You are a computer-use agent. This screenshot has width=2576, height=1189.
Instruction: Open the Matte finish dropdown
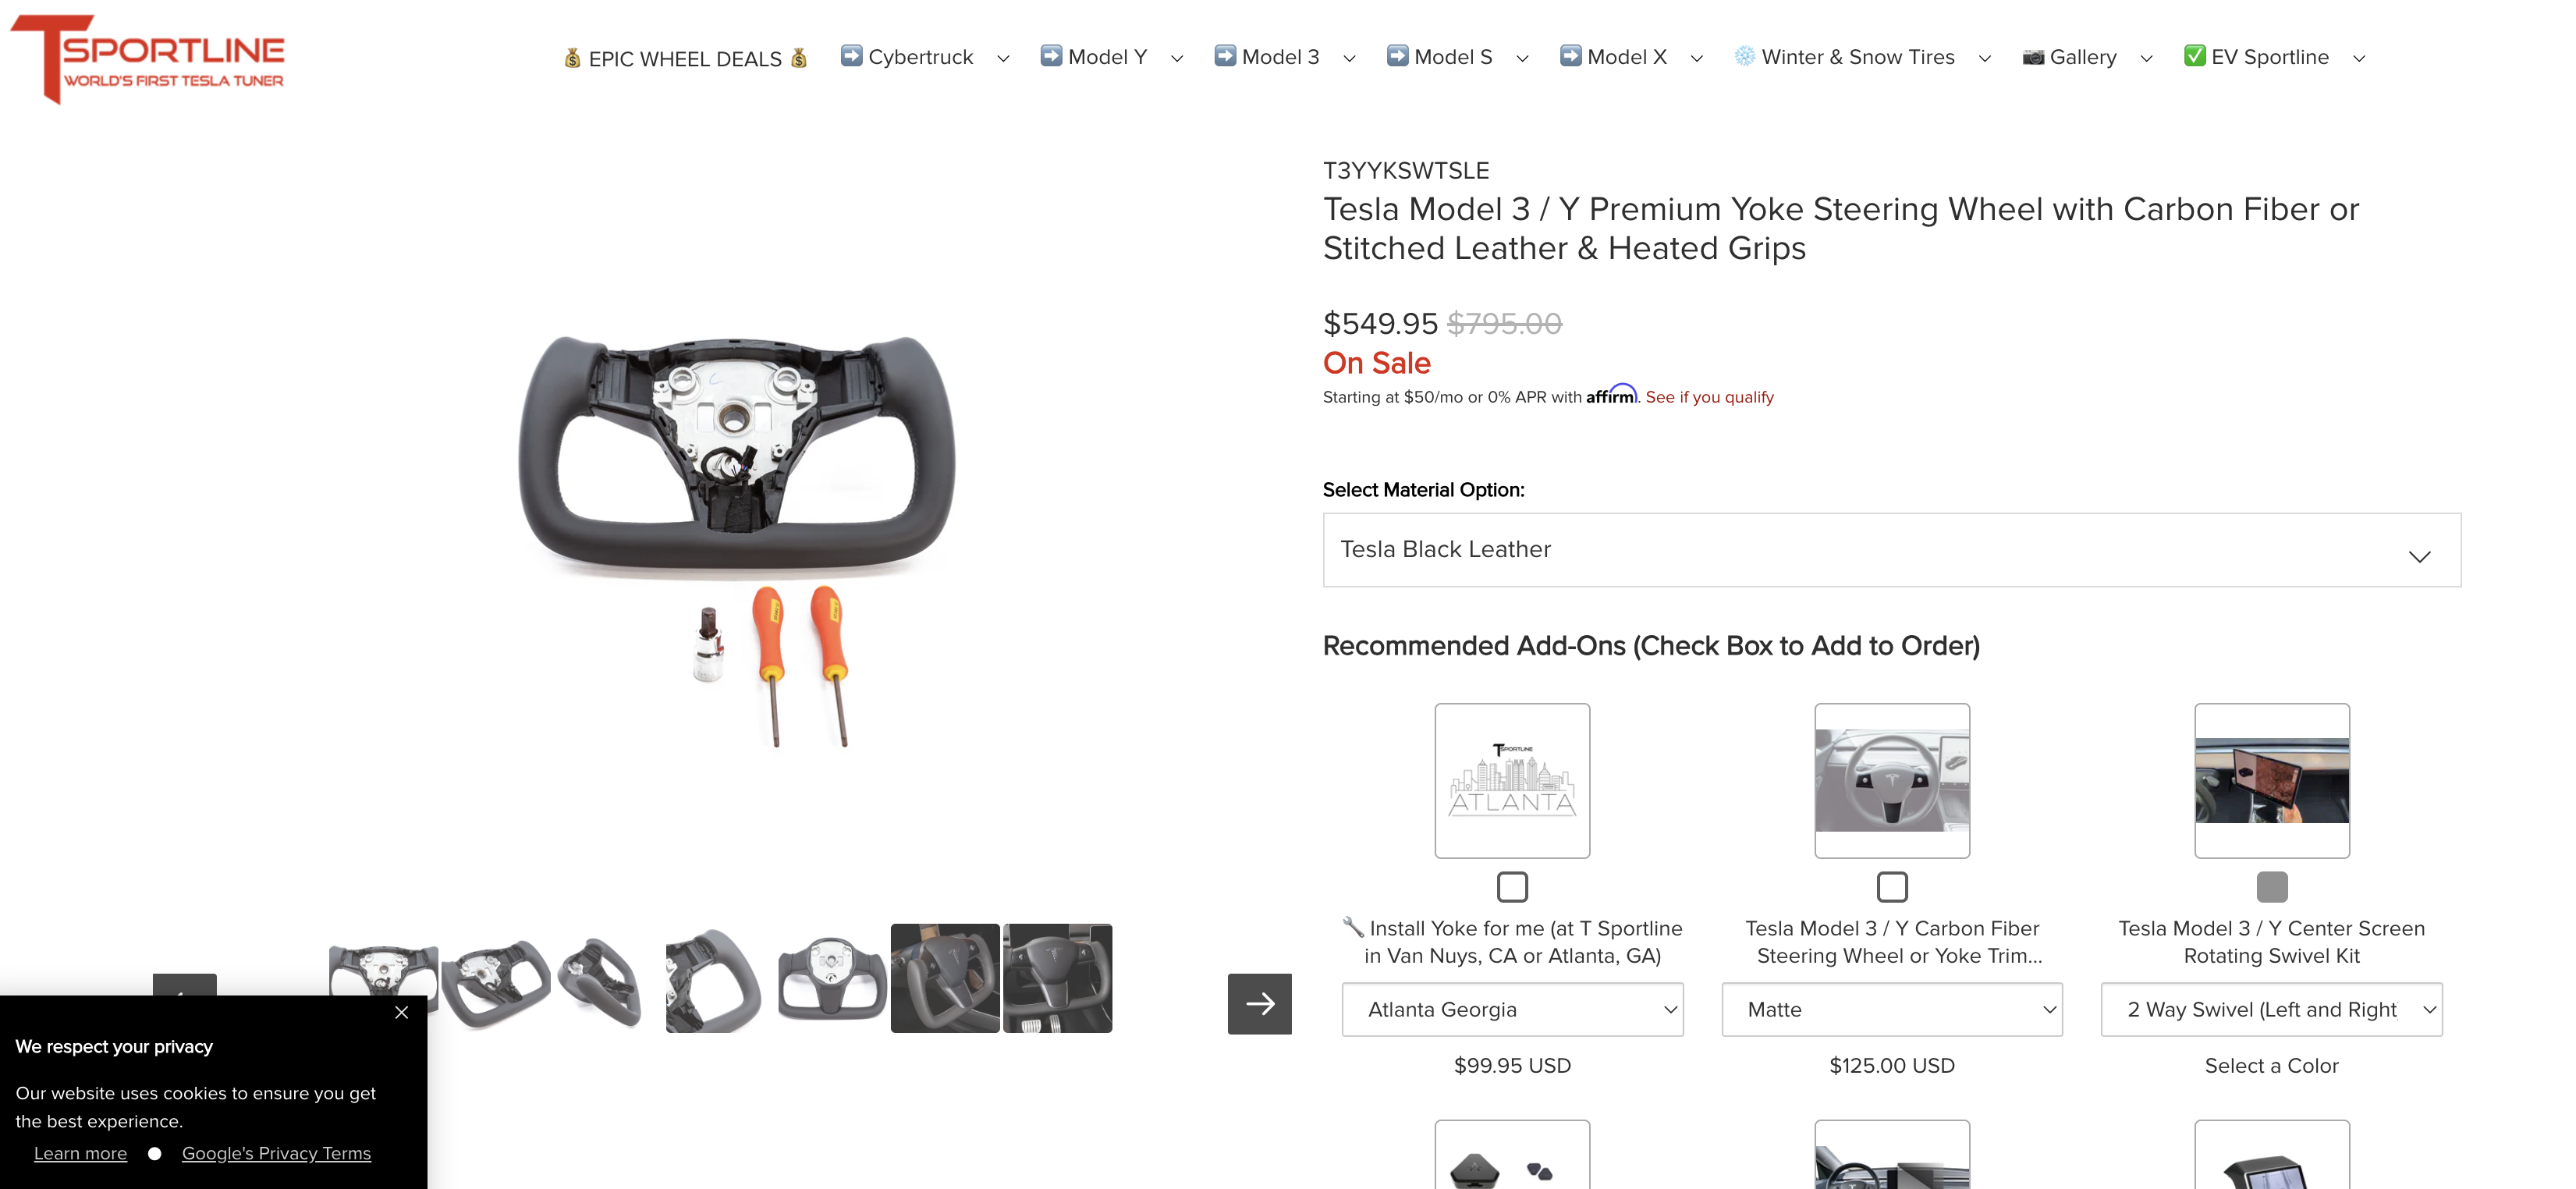1892,1009
